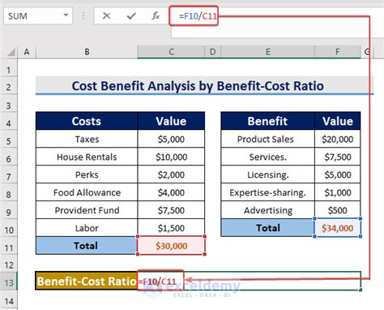Click the Value header above $20,000
The width and height of the screenshot is (384, 310).
338,121
